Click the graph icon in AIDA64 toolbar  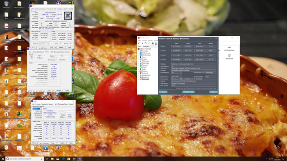coord(156,43)
